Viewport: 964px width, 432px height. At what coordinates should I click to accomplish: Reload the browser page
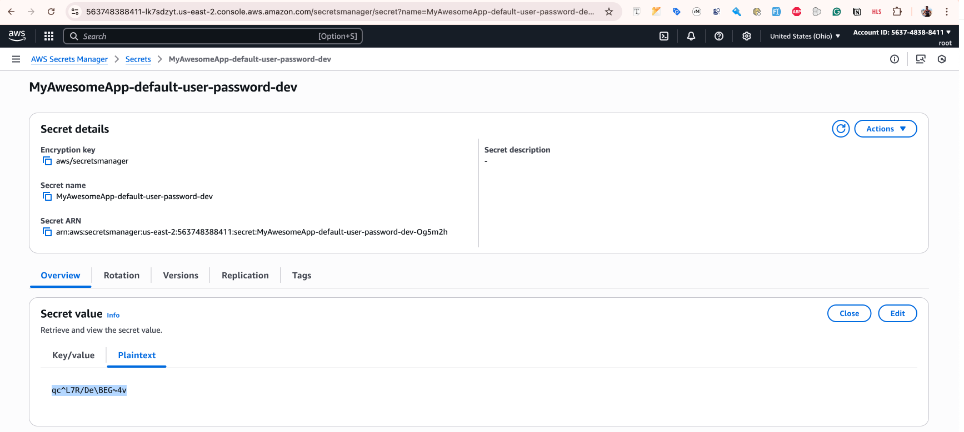(51, 12)
